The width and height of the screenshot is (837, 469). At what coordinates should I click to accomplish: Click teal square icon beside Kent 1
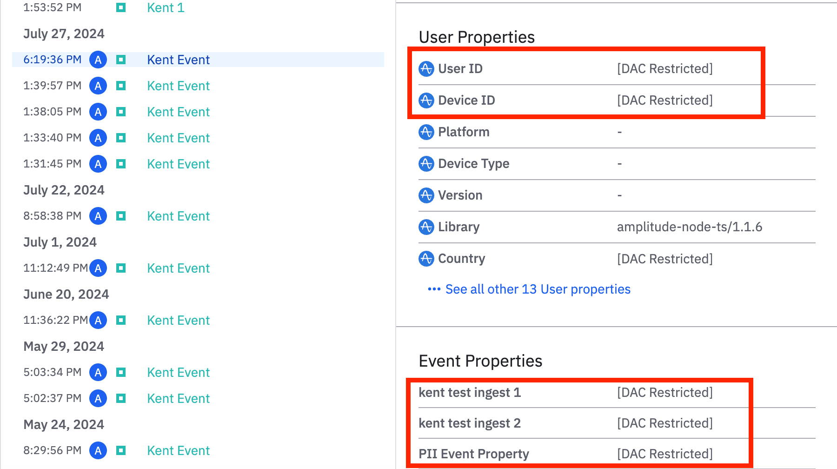click(121, 7)
